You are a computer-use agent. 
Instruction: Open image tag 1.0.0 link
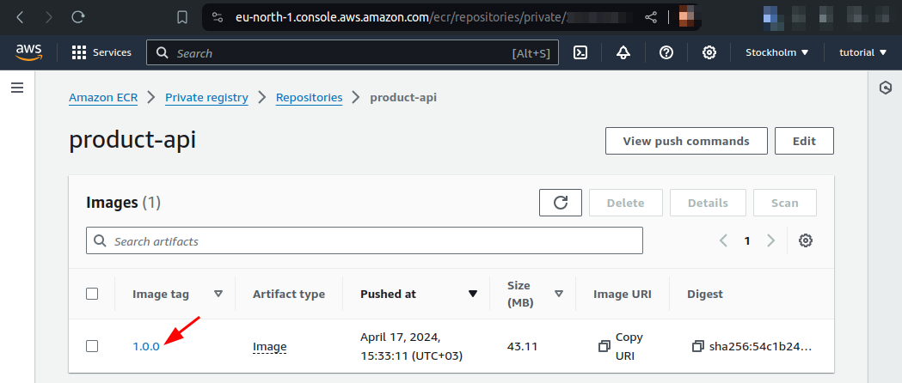point(146,346)
